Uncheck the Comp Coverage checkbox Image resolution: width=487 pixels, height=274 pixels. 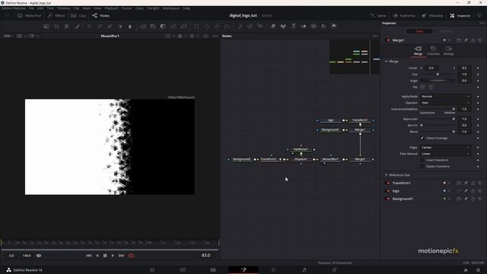pos(422,138)
